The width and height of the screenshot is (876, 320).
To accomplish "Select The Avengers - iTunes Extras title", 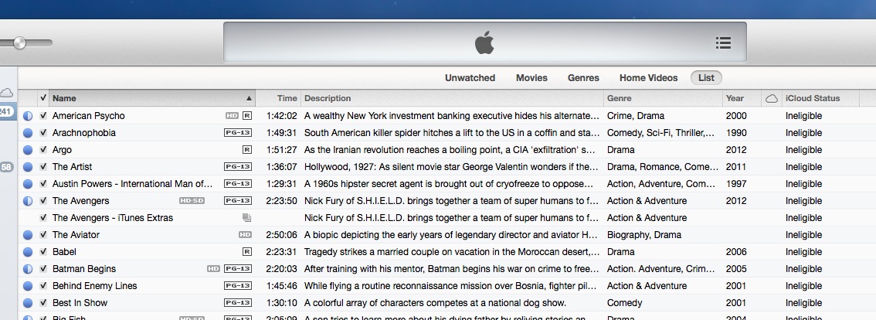I will 112,218.
